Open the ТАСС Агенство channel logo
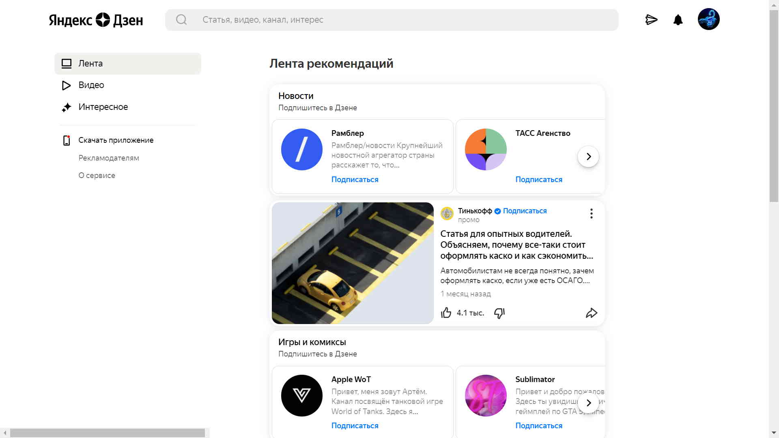 click(486, 149)
